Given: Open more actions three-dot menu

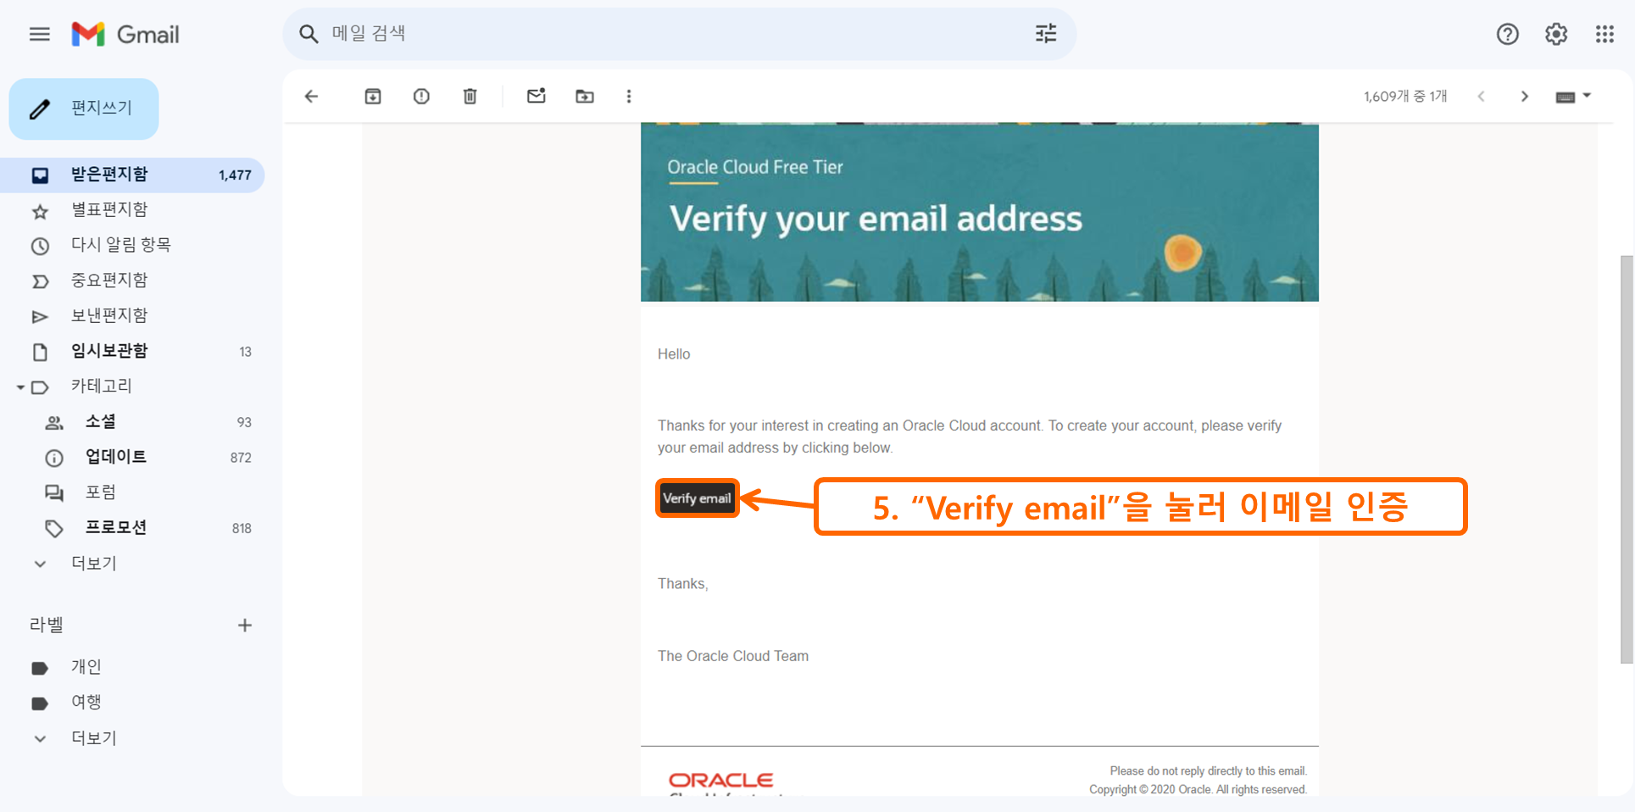Looking at the screenshot, I should [629, 97].
